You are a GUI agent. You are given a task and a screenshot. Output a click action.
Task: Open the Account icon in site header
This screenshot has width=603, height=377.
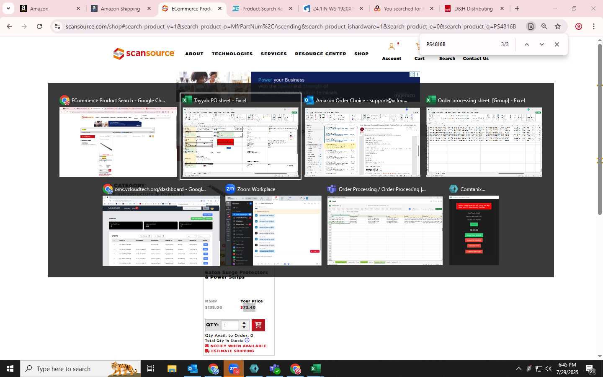point(392,46)
